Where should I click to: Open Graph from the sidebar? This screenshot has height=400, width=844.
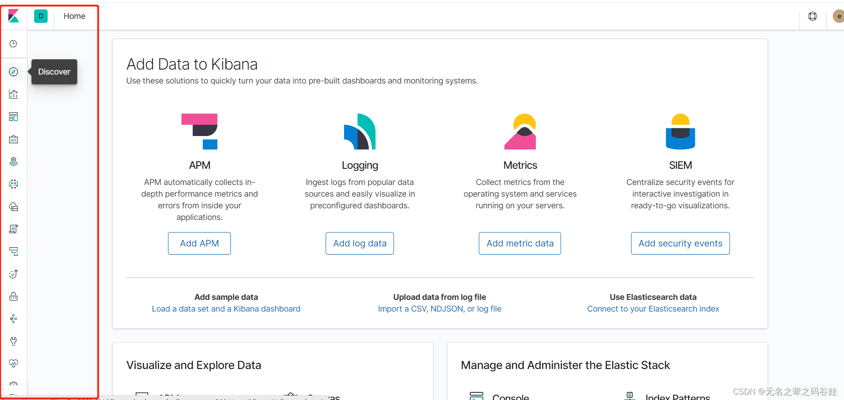(x=13, y=319)
